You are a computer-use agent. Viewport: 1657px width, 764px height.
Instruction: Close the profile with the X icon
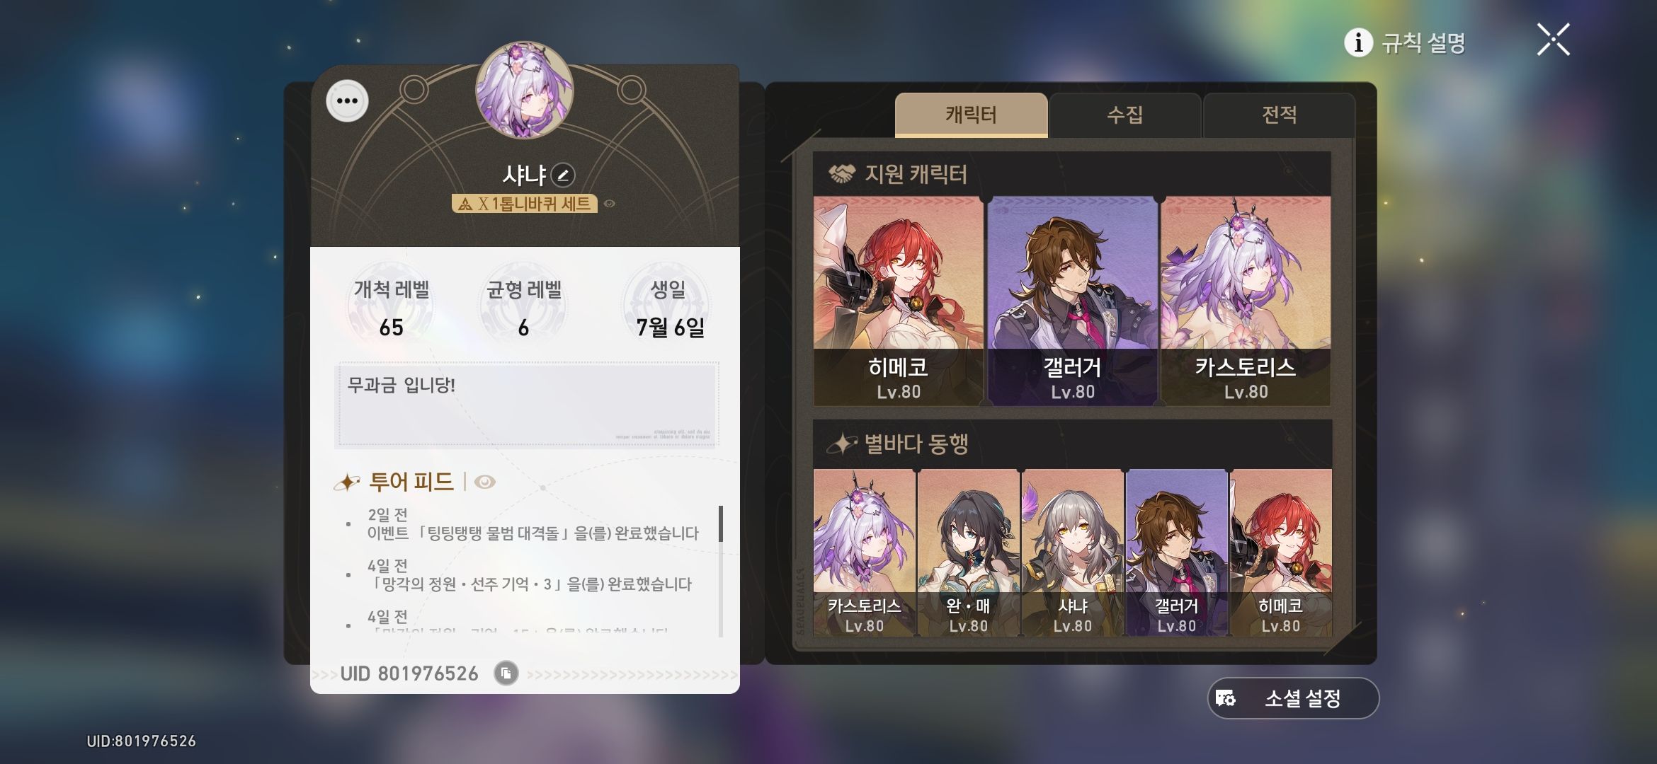1553,40
